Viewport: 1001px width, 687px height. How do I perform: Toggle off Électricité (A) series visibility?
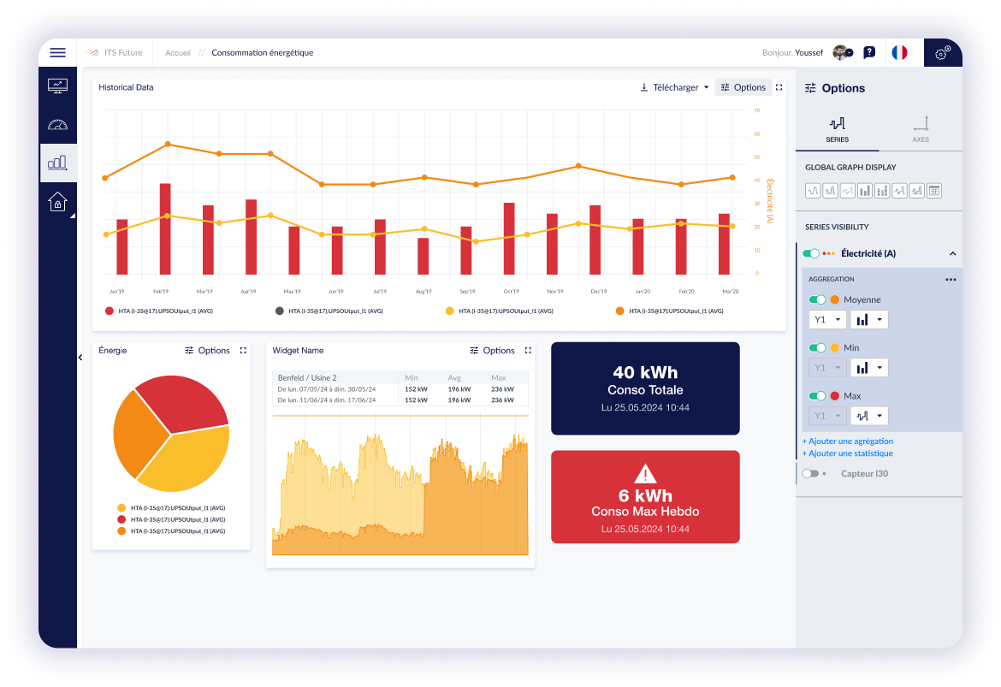tap(811, 254)
